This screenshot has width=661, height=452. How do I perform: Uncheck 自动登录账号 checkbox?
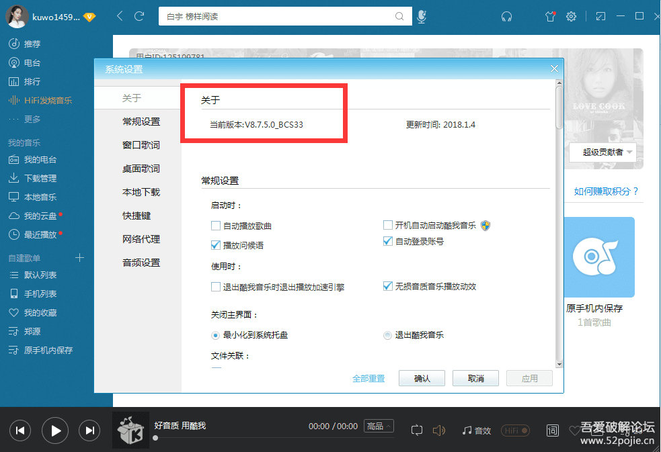[x=388, y=241]
